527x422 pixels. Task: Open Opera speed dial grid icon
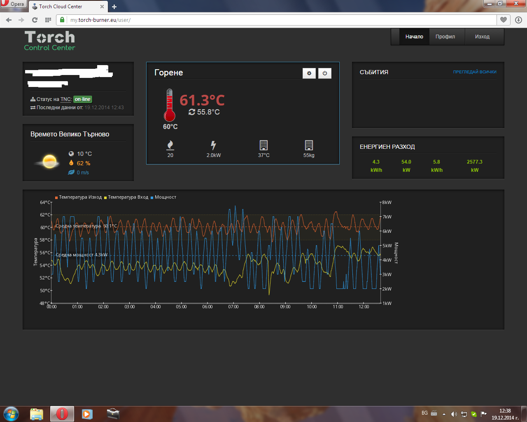[x=48, y=20]
